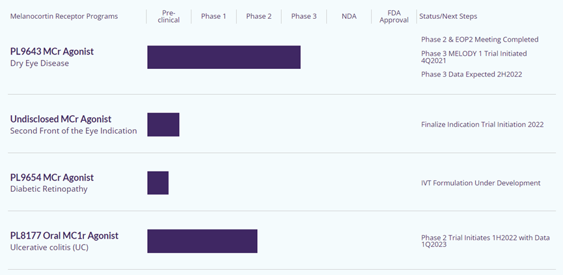Click the PL8177 Oral MC1r Agonist title

pyautogui.click(x=64, y=235)
